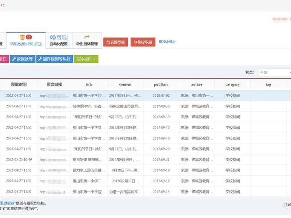The width and height of the screenshot is (291, 218).
Task: Click pubDate 2017-09-15 cell
Action: click(161, 192)
